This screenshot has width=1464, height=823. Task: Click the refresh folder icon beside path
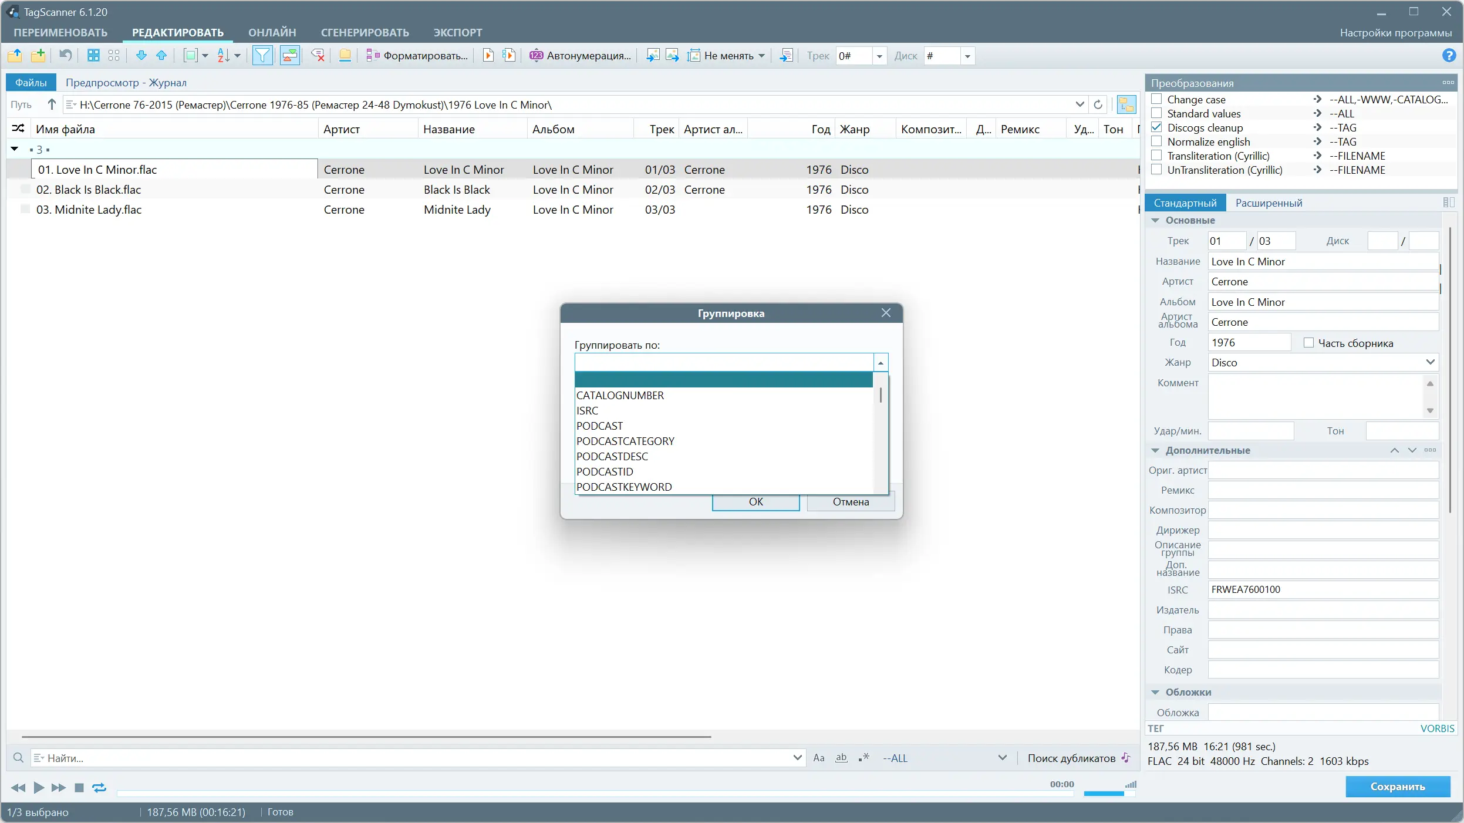click(1098, 105)
